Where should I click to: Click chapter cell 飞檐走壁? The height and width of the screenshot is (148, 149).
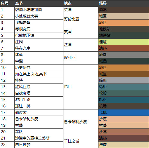[x=39, y=22]
